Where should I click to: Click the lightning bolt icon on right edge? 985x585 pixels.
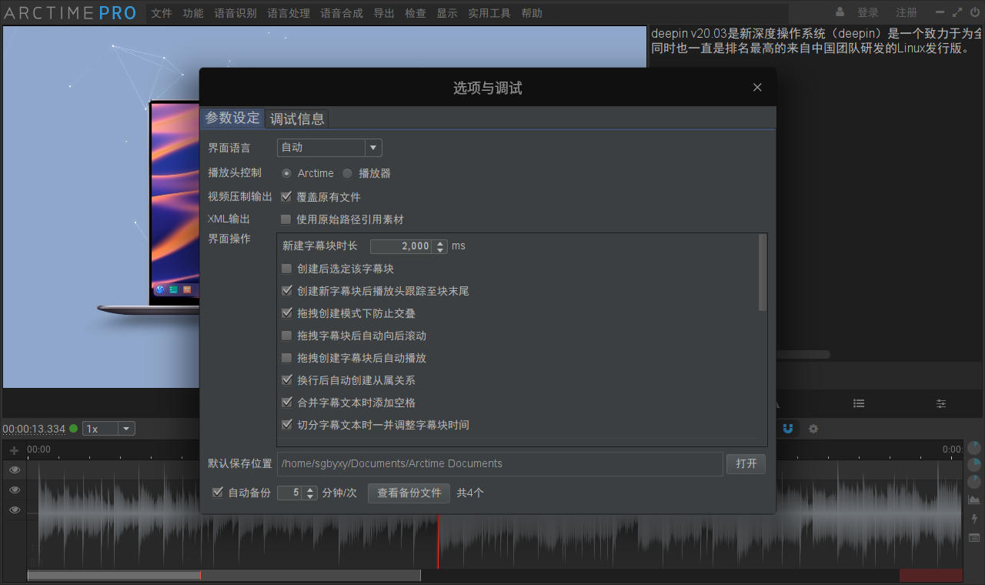974,519
